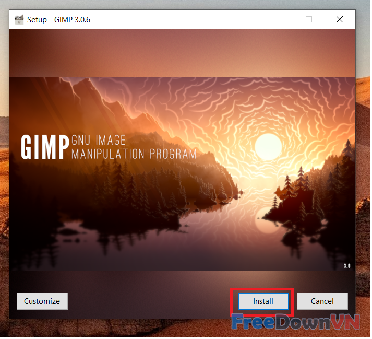Screen dimensions: 372x339
Task: Cancel the GIMP setup
Action: (x=322, y=301)
